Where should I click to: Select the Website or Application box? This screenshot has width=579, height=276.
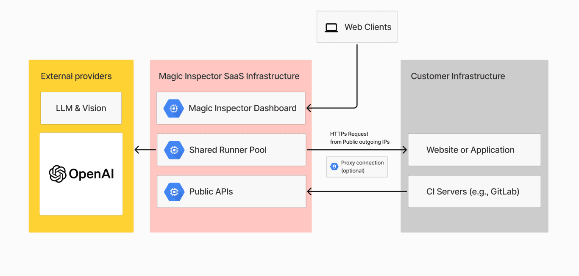point(474,150)
